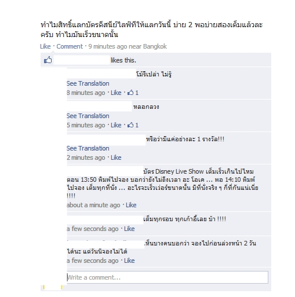Click thumbs-up count on the 8 minutes ago comment
The height and width of the screenshot is (297, 295).
pyautogui.click(x=133, y=93)
